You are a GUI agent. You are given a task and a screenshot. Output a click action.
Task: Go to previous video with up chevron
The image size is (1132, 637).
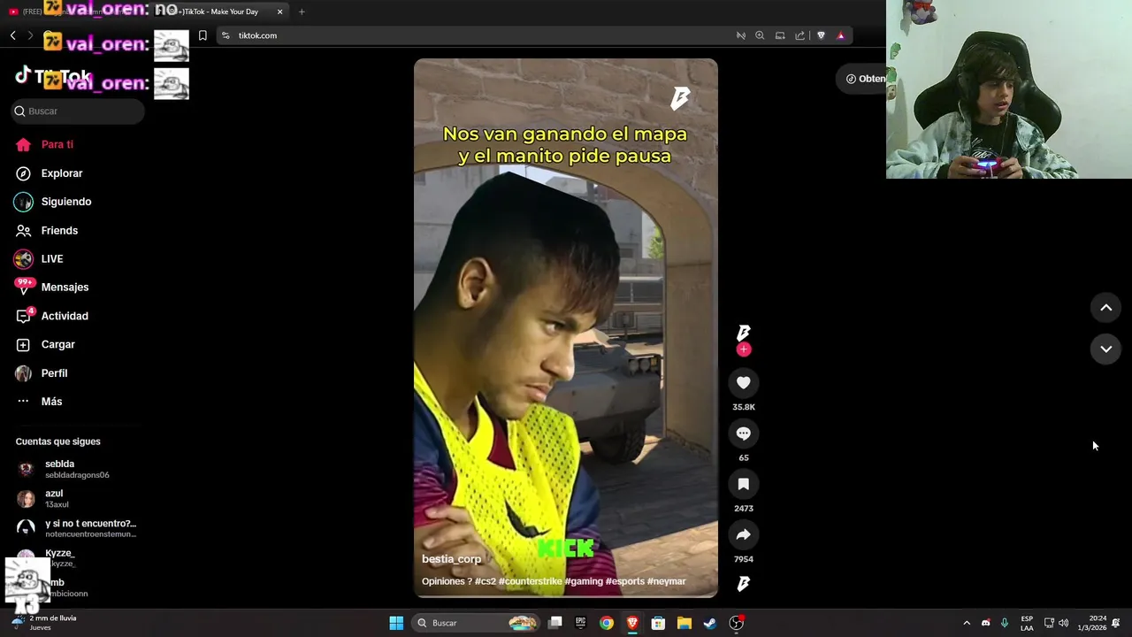tap(1105, 308)
